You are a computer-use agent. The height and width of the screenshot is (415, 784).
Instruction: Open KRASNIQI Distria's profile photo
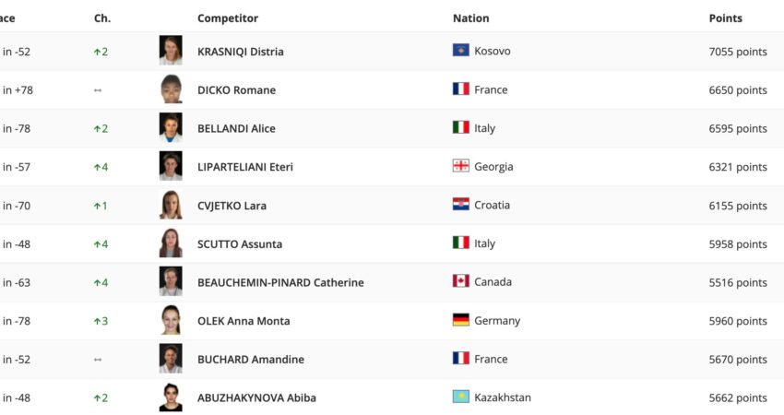(x=171, y=51)
